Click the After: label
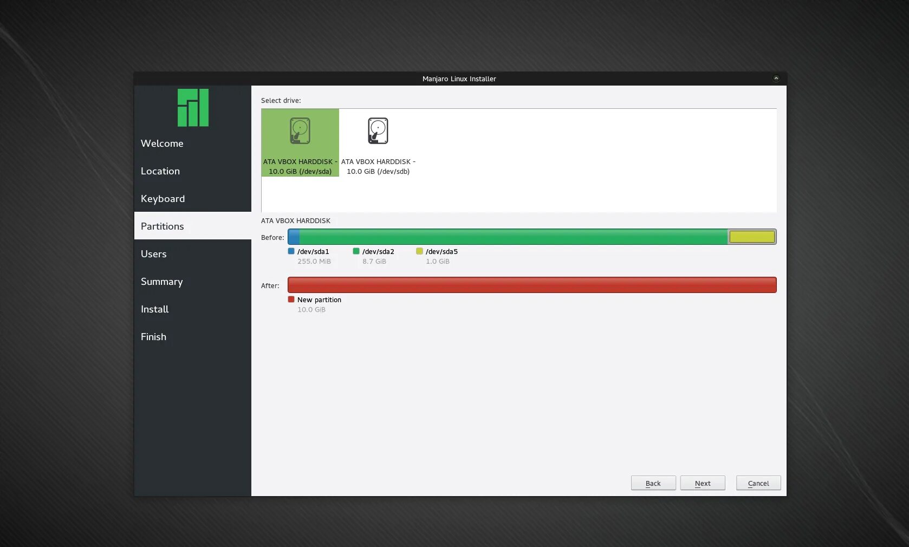909x547 pixels. coord(270,286)
